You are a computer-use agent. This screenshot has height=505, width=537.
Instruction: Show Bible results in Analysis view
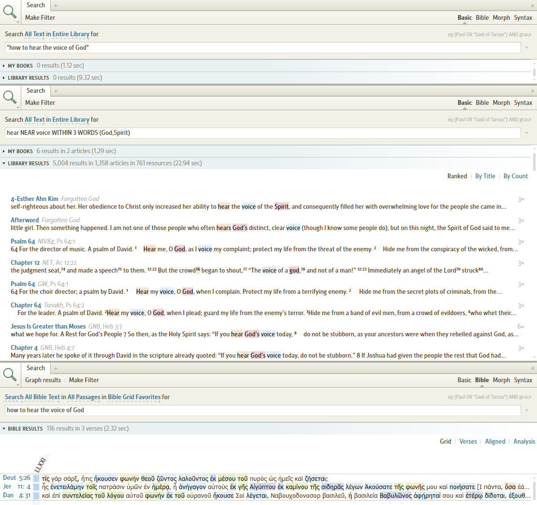coord(524,442)
